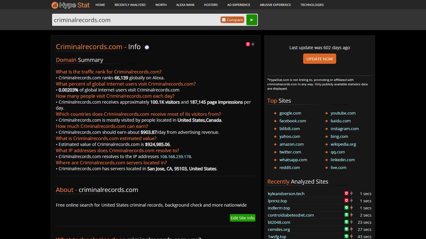Open indlerm.top recently analyzed site

coord(279,208)
